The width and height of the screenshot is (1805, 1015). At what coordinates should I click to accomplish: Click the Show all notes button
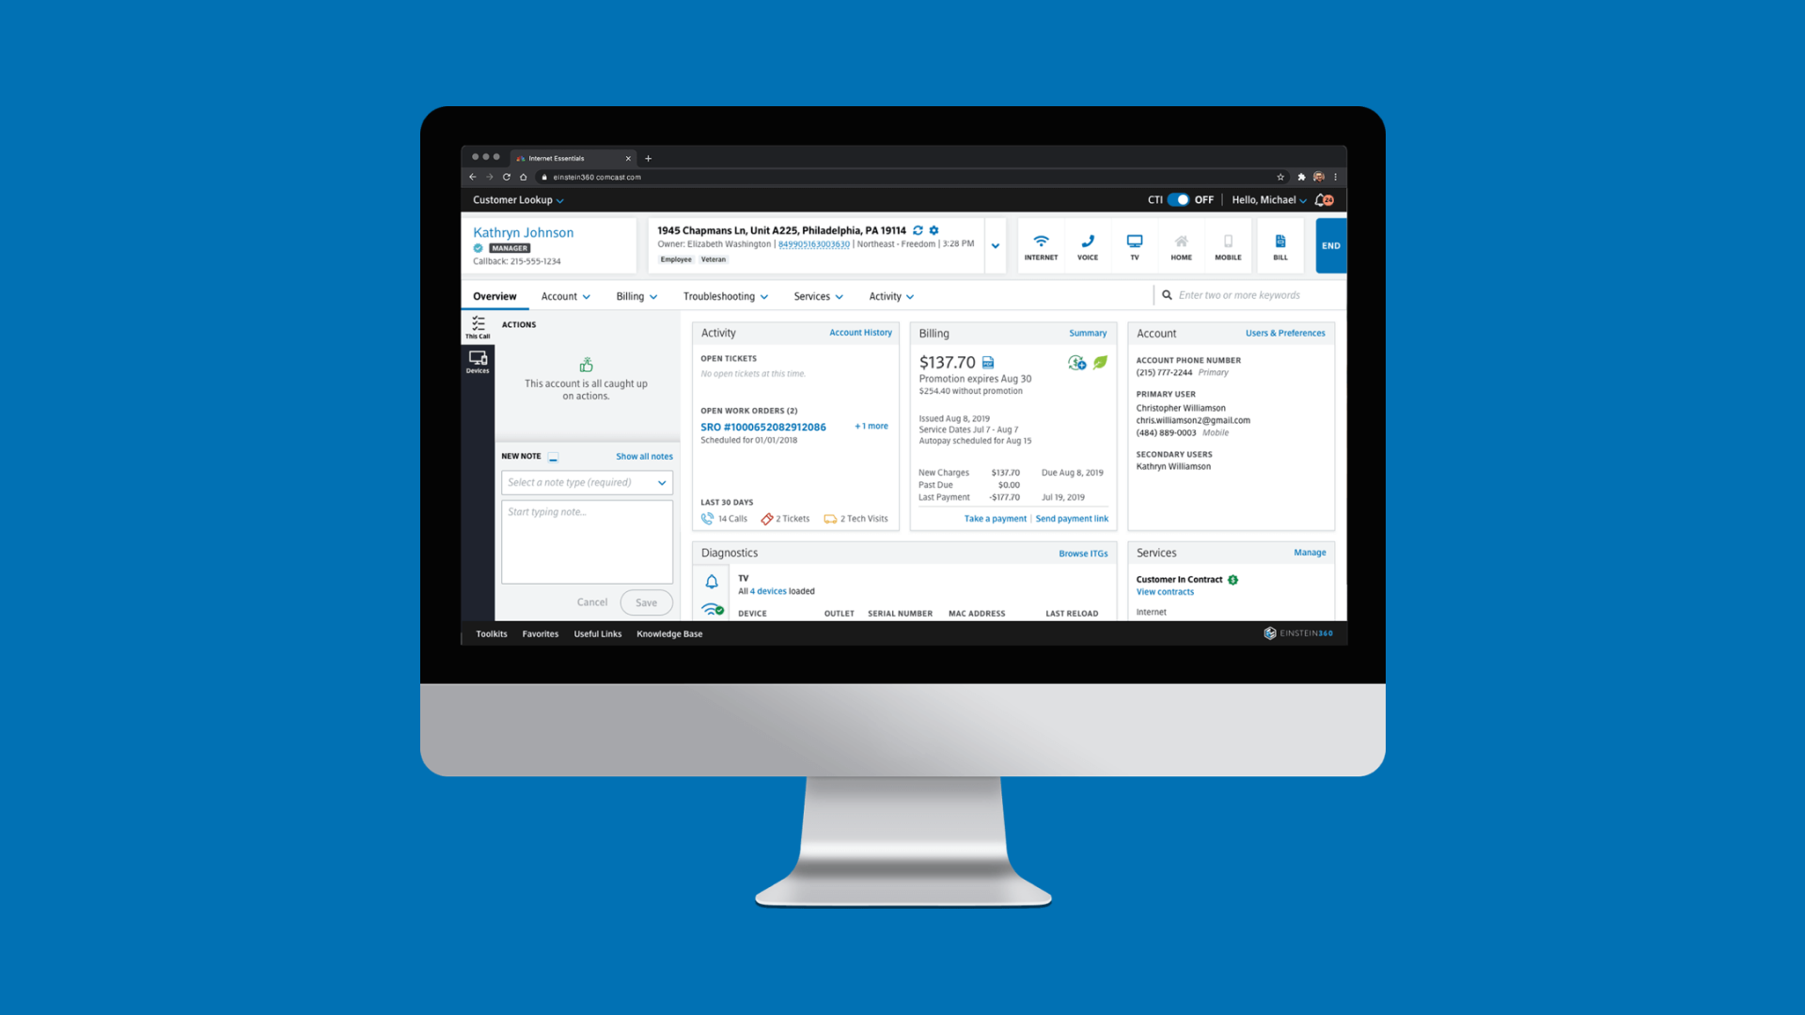coord(643,456)
